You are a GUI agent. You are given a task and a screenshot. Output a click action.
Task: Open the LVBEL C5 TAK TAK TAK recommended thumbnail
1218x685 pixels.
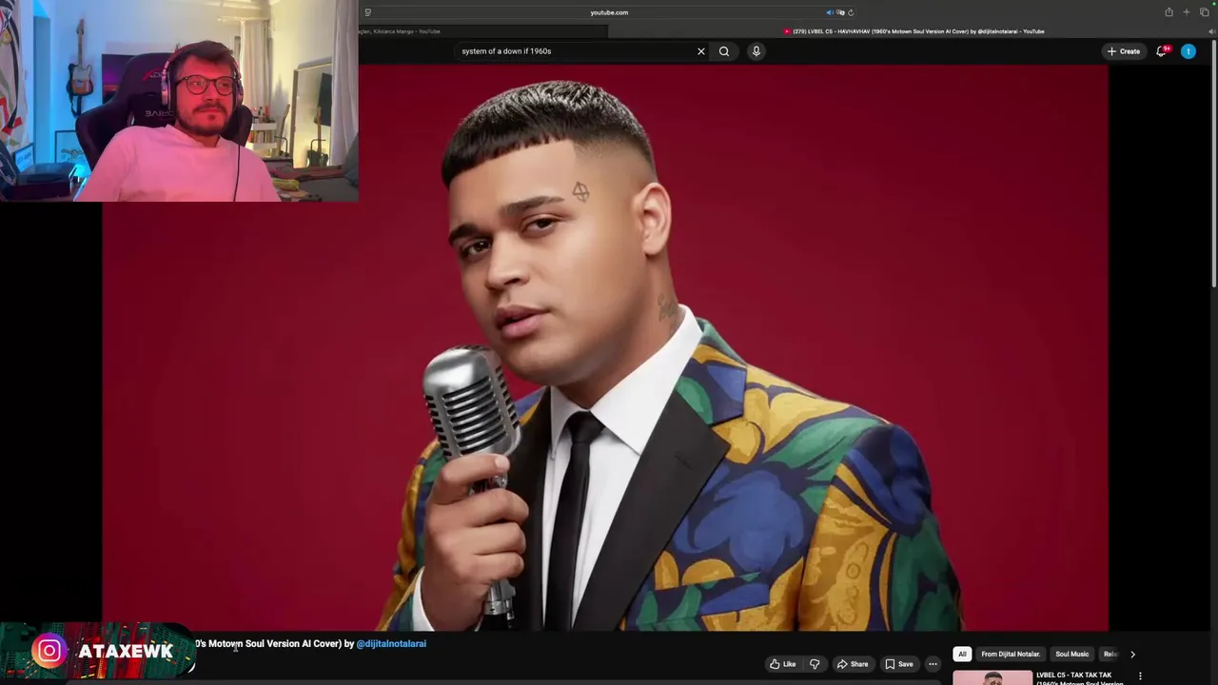pos(992,677)
